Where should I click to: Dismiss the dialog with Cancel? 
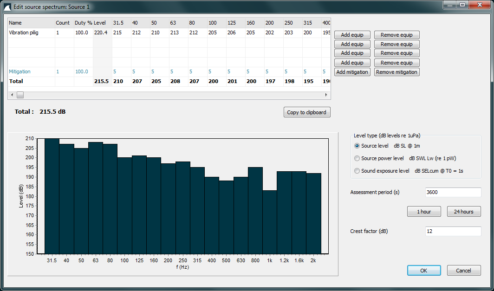click(463, 270)
